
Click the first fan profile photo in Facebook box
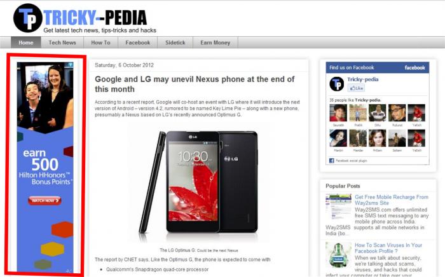tap(338, 113)
